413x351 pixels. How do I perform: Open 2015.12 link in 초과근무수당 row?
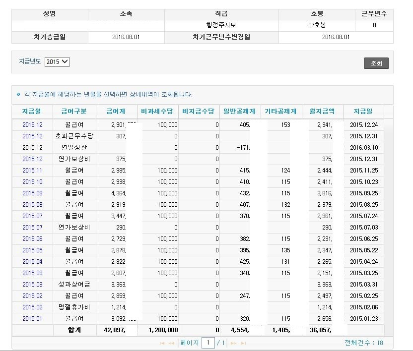click(32, 136)
